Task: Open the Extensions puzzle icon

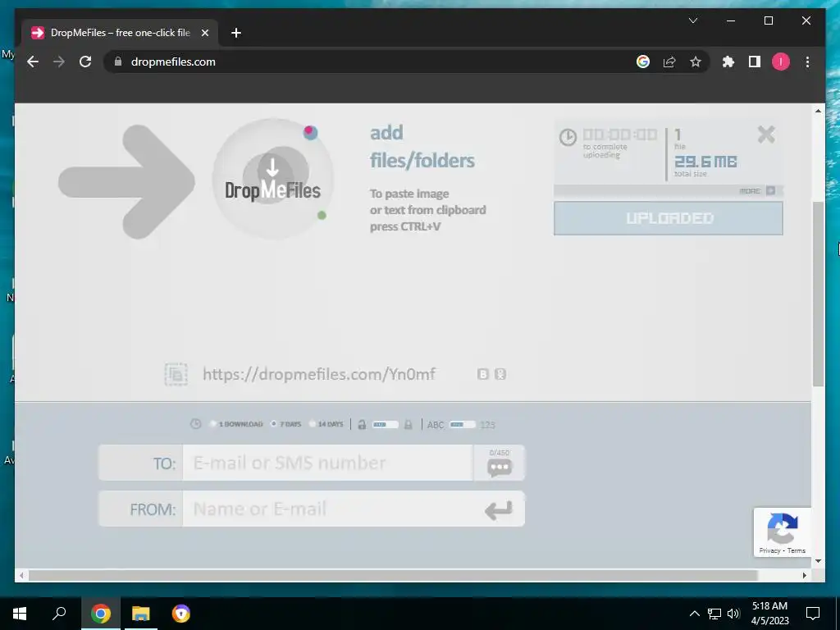Action: pyautogui.click(x=728, y=62)
